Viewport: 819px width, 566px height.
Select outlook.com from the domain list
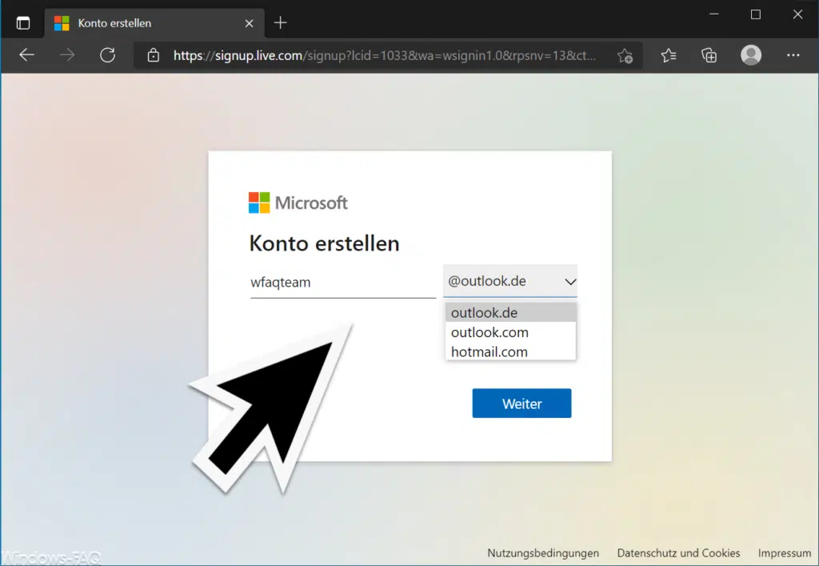[489, 332]
